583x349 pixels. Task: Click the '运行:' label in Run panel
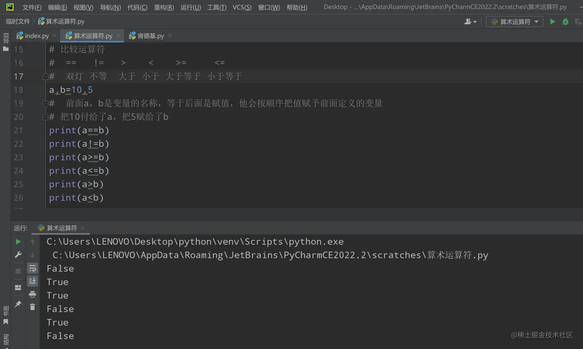21,228
